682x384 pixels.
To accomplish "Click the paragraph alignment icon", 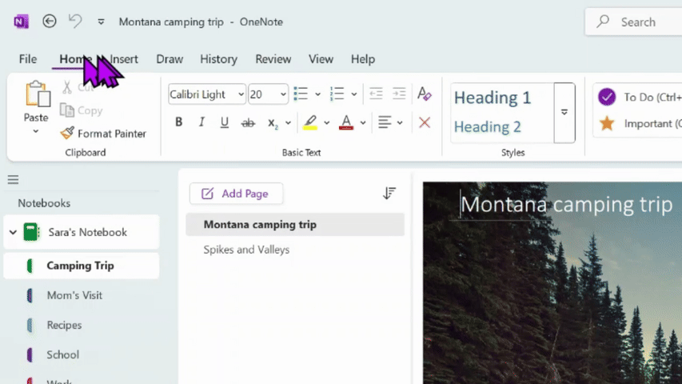I will 385,122.
